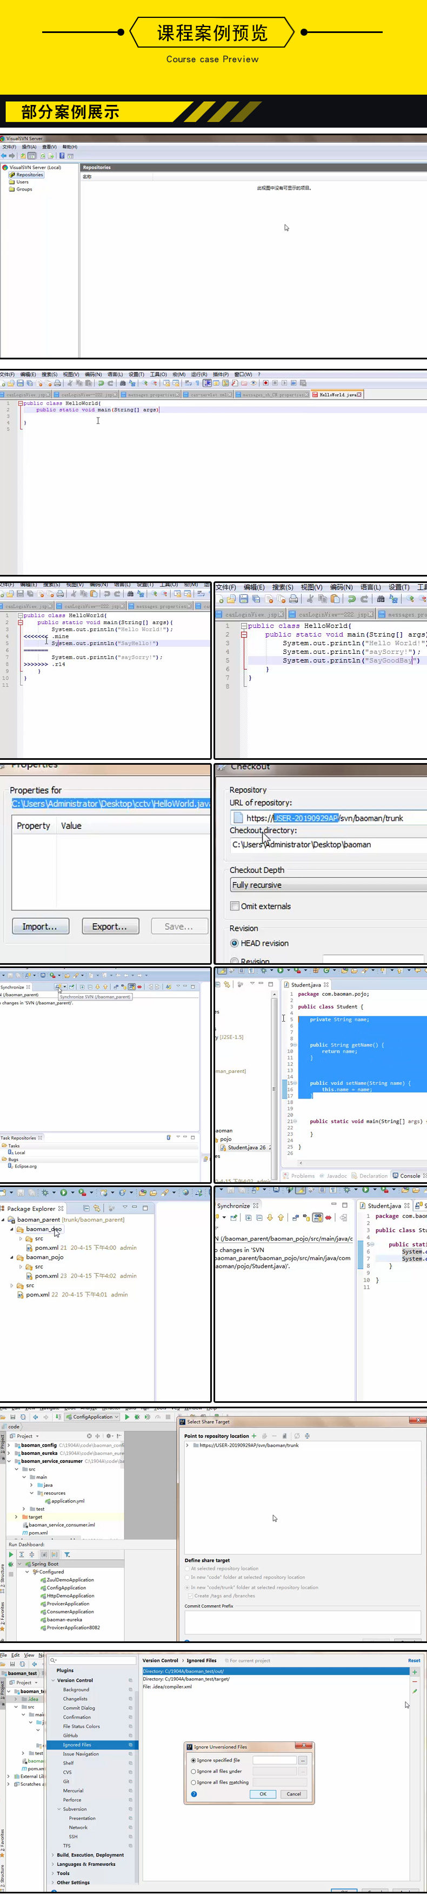Select Commit Dialog settings entry
This screenshot has width=427, height=1901.
[79, 1707]
